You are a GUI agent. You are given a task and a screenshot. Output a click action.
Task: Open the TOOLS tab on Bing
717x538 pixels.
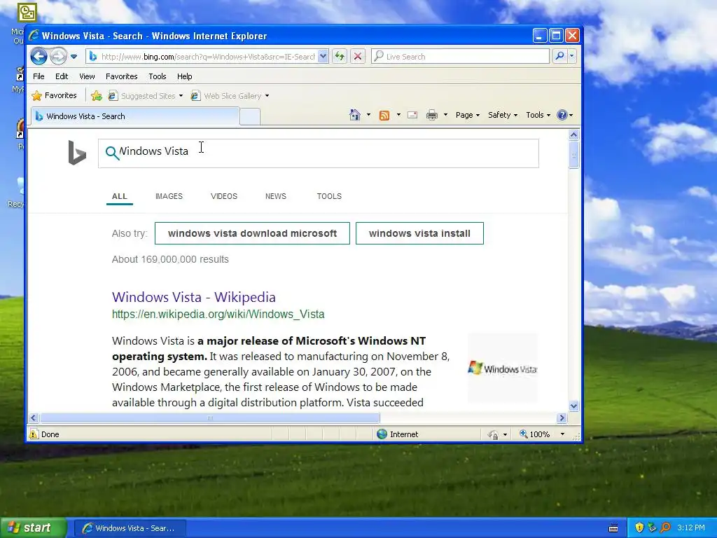coord(329,196)
